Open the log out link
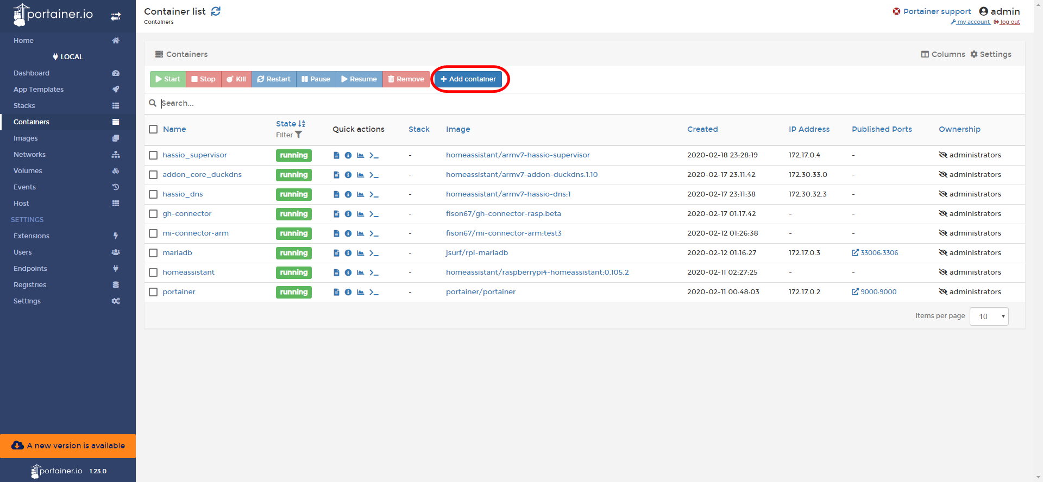The image size is (1043, 482). click(1007, 22)
